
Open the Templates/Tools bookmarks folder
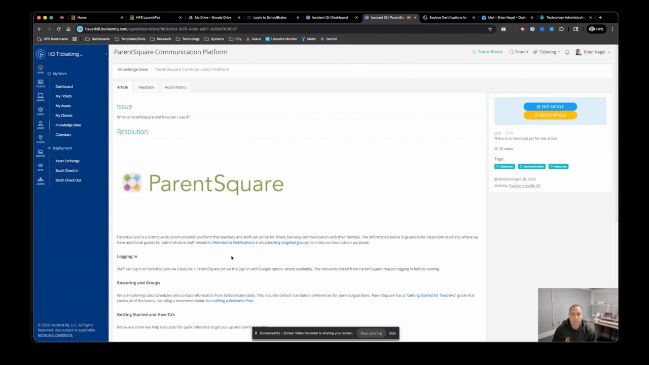coord(130,39)
